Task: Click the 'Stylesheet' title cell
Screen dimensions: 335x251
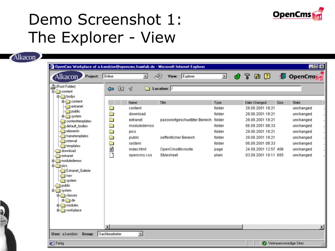Action: point(169,155)
